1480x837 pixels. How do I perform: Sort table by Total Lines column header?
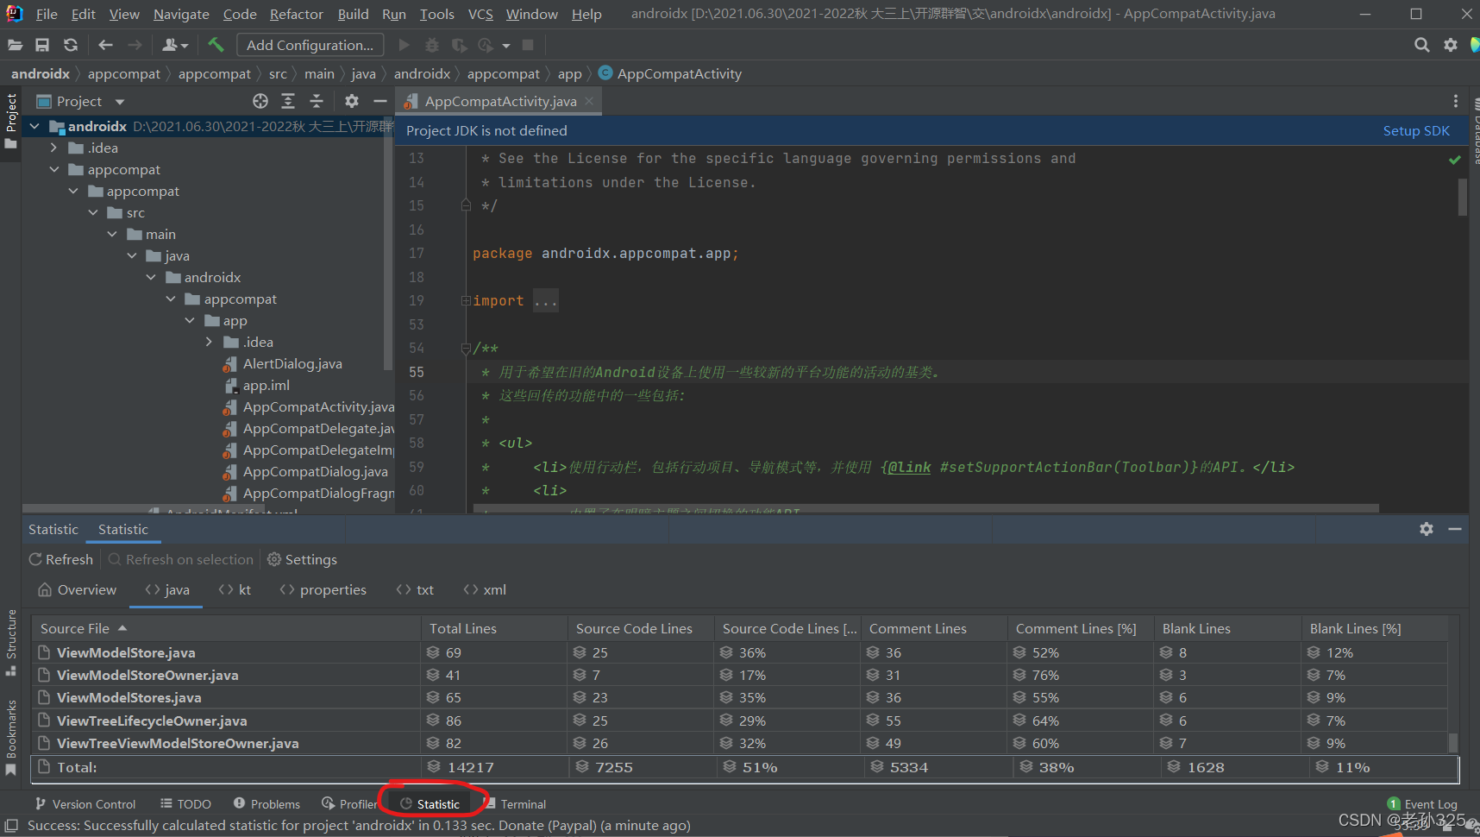tap(495, 628)
